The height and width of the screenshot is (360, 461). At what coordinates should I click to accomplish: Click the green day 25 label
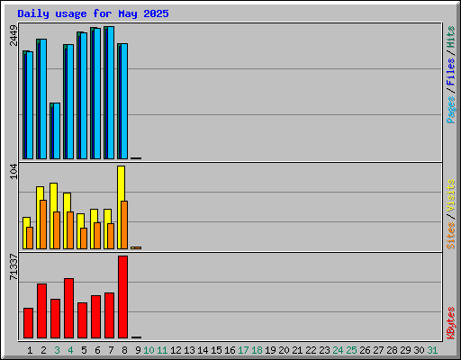[x=351, y=350]
